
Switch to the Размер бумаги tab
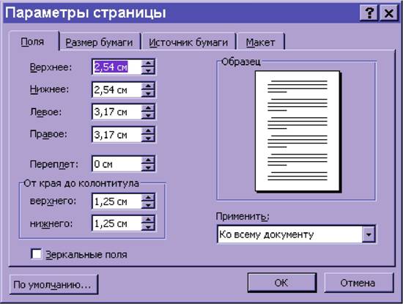point(99,42)
